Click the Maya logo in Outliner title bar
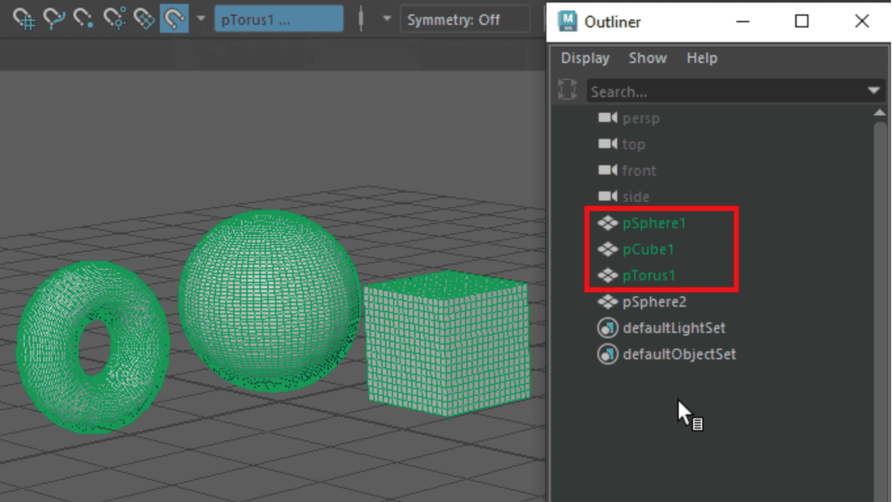 click(x=568, y=21)
